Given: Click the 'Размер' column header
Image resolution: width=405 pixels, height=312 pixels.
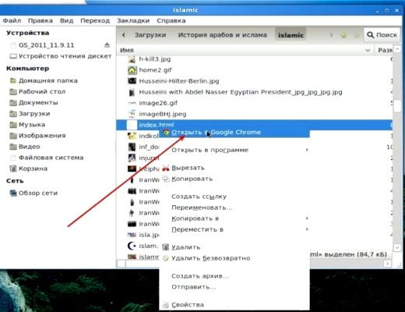Looking at the screenshot, I should 385,50.
